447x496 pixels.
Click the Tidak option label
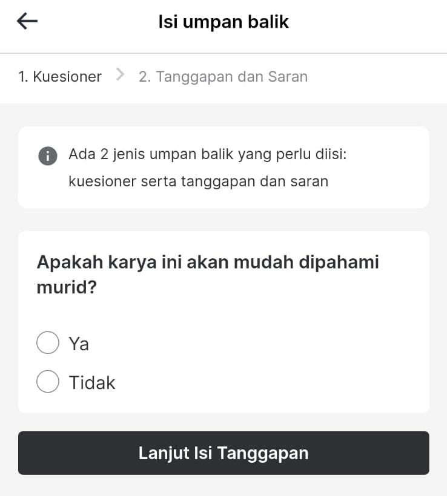tap(92, 383)
